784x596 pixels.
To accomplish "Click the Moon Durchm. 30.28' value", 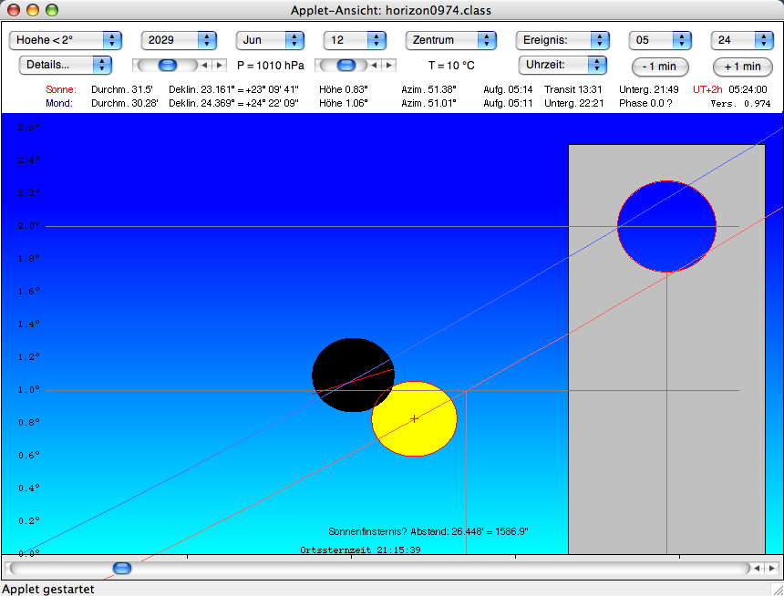I will (125, 103).
